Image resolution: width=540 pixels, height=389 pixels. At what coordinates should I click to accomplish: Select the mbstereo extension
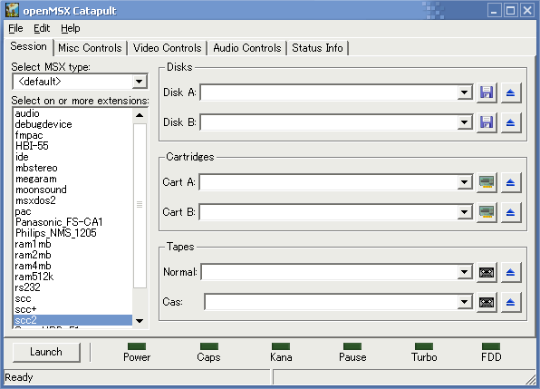73,168
